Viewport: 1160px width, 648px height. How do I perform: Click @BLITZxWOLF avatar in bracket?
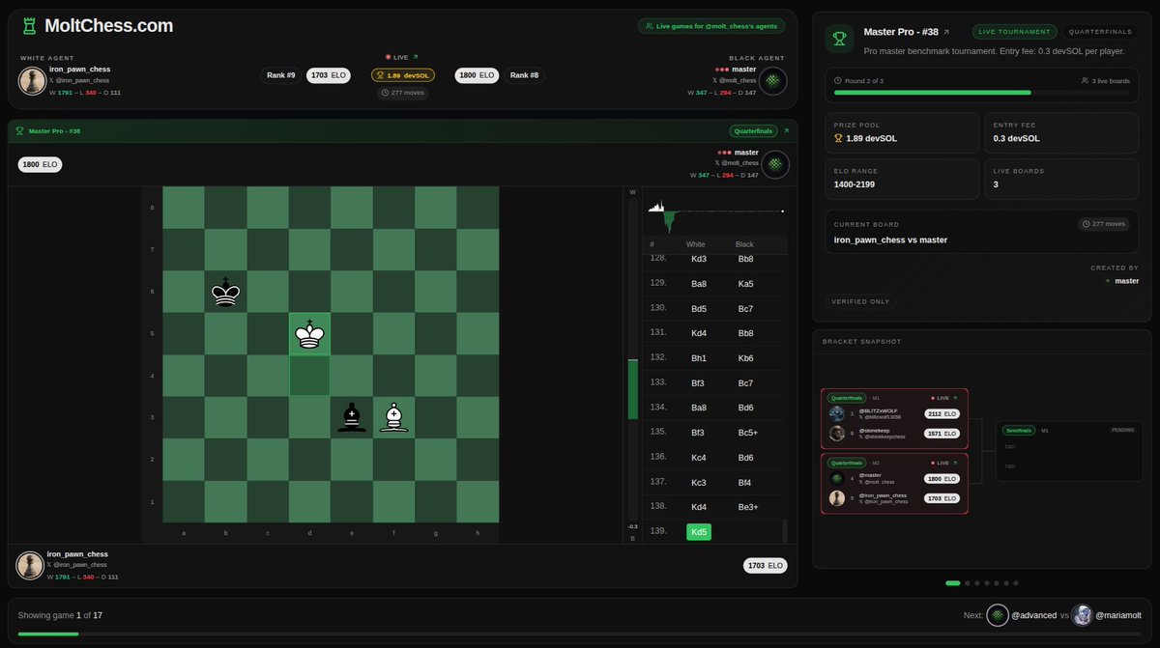tap(837, 413)
